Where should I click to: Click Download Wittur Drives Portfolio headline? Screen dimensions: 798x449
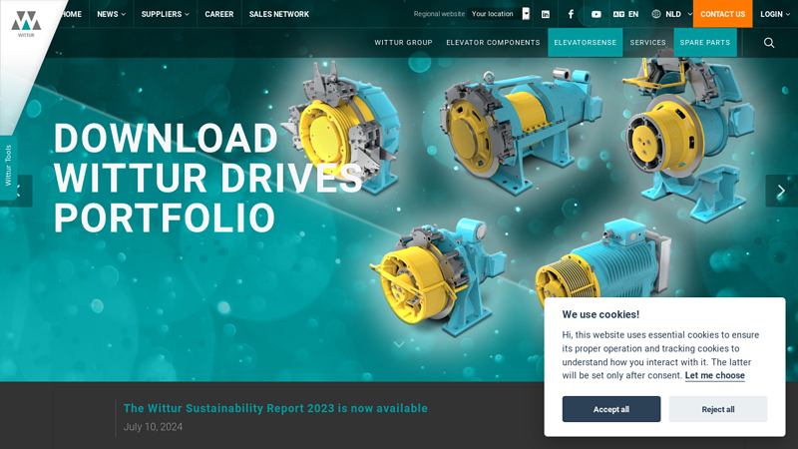tap(207, 178)
